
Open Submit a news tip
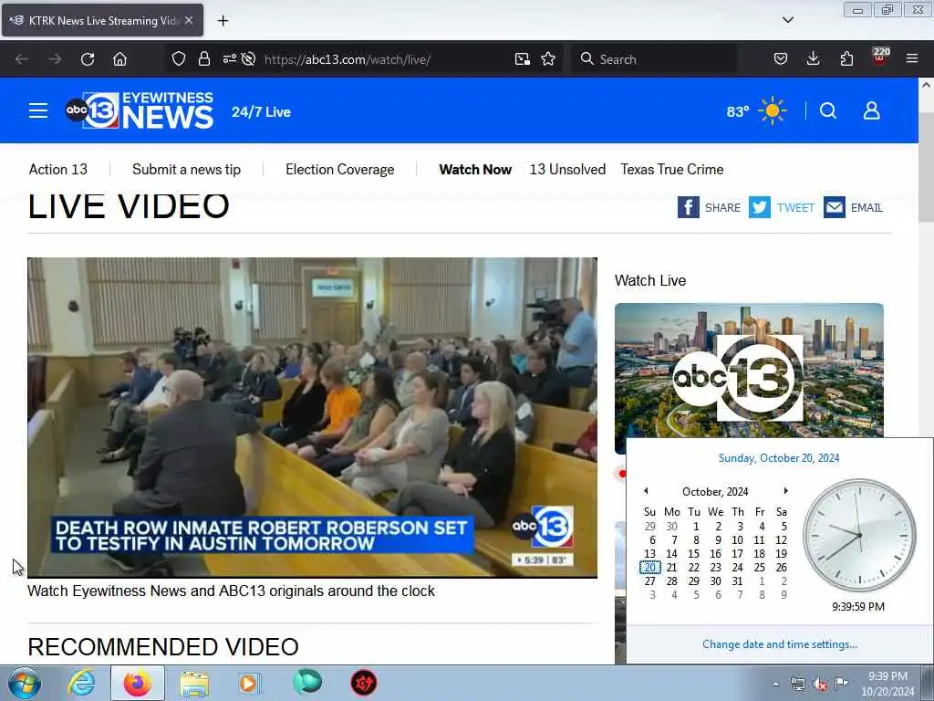coord(186,169)
